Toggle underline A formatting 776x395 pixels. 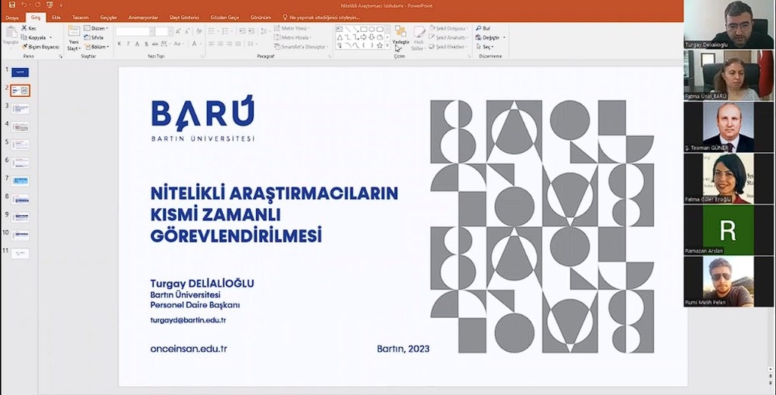click(138, 44)
